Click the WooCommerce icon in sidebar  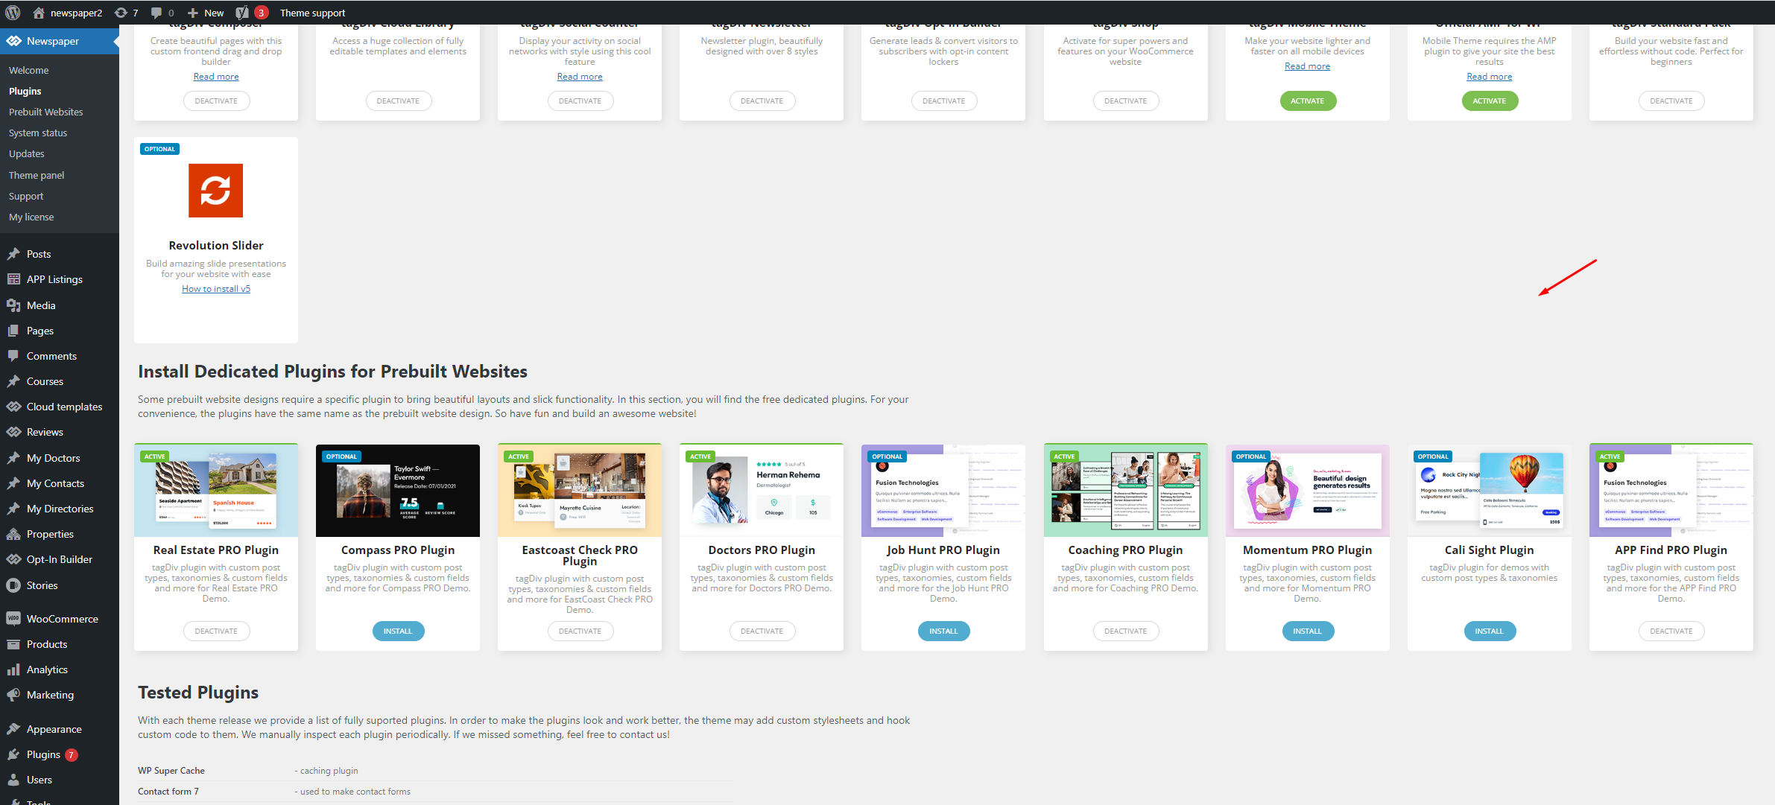click(13, 619)
